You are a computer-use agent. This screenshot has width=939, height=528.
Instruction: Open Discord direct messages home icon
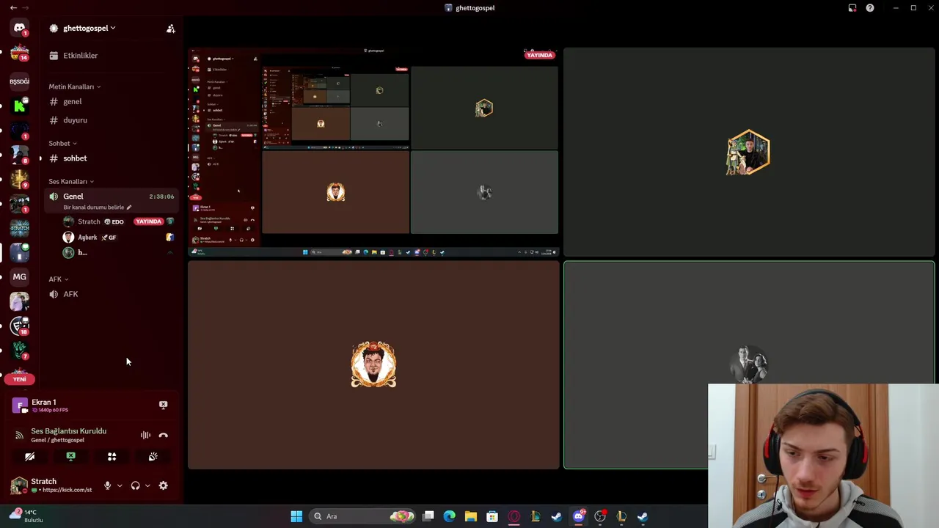click(x=19, y=28)
